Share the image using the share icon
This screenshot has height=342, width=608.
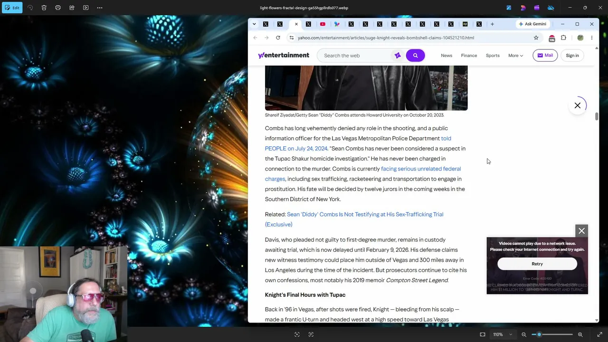(72, 8)
